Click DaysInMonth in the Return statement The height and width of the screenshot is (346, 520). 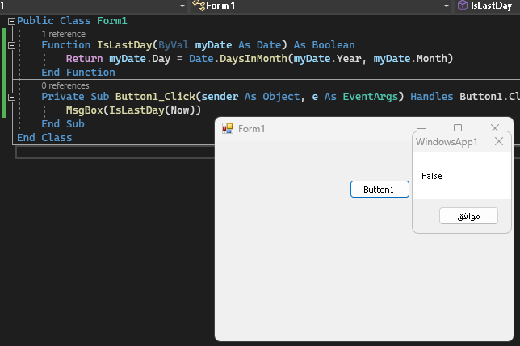[x=254, y=59]
